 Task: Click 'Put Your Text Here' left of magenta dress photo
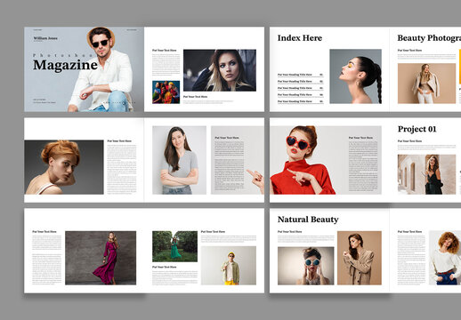44,232
